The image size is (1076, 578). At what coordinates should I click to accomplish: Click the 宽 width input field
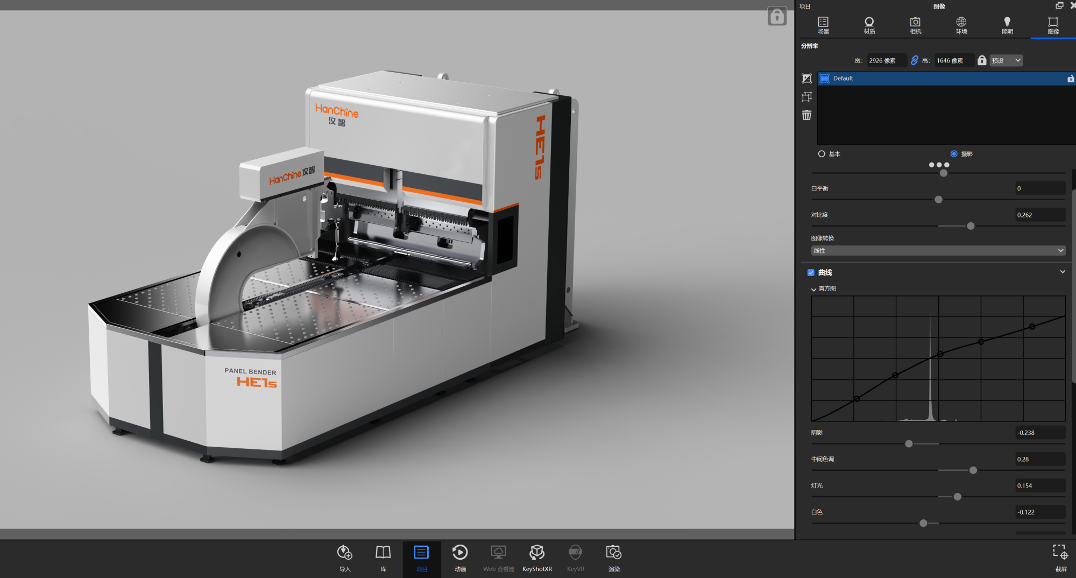coord(886,60)
